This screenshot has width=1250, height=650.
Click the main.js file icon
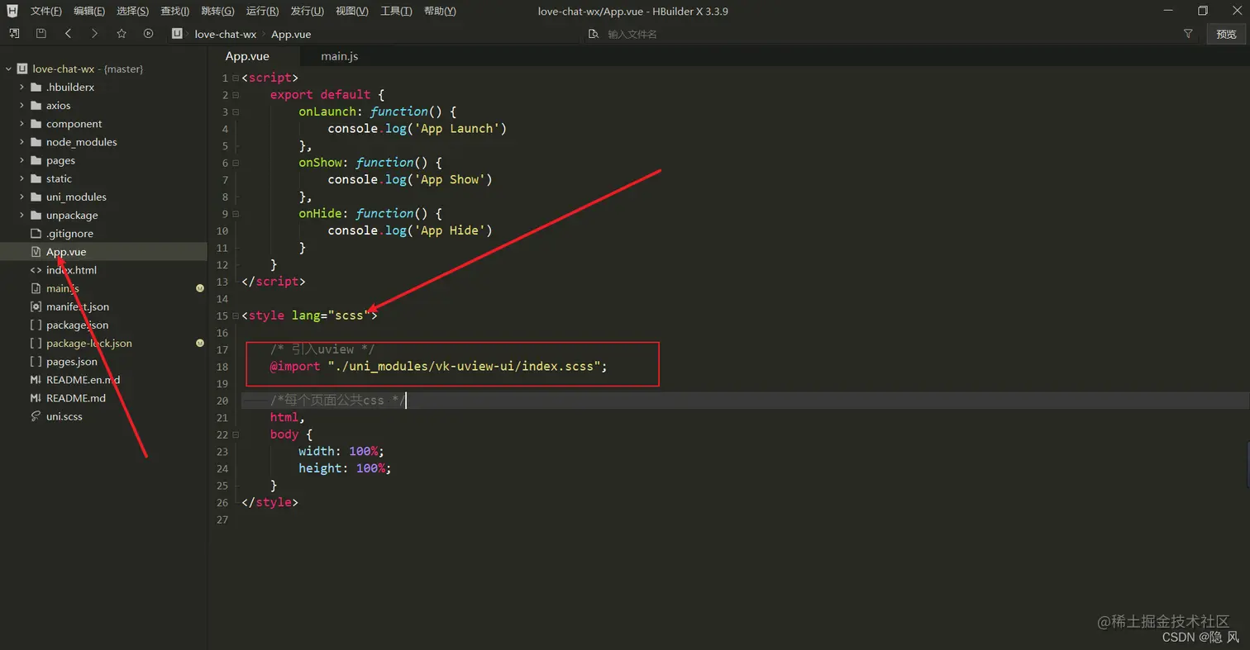point(36,288)
